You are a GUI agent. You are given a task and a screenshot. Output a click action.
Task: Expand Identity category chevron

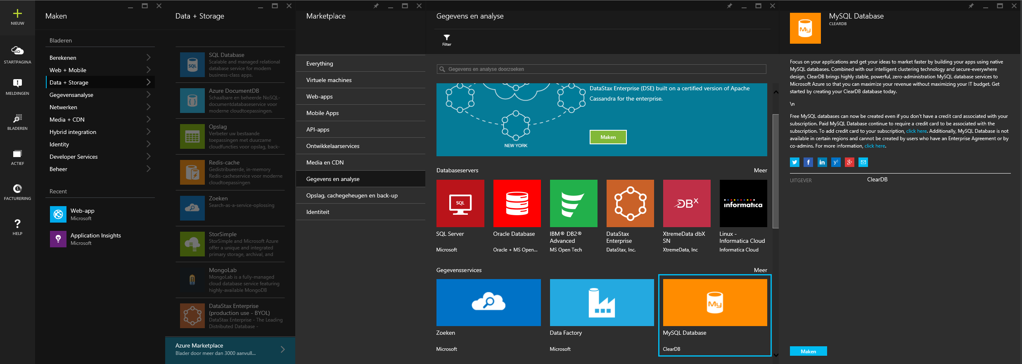tap(149, 144)
